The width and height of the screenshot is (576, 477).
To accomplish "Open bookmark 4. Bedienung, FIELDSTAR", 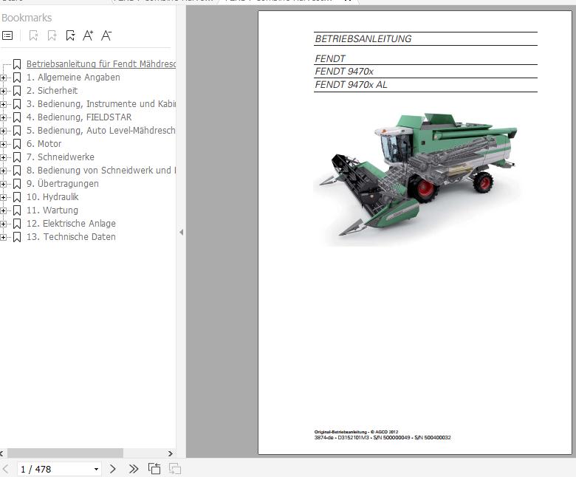I will [79, 117].
